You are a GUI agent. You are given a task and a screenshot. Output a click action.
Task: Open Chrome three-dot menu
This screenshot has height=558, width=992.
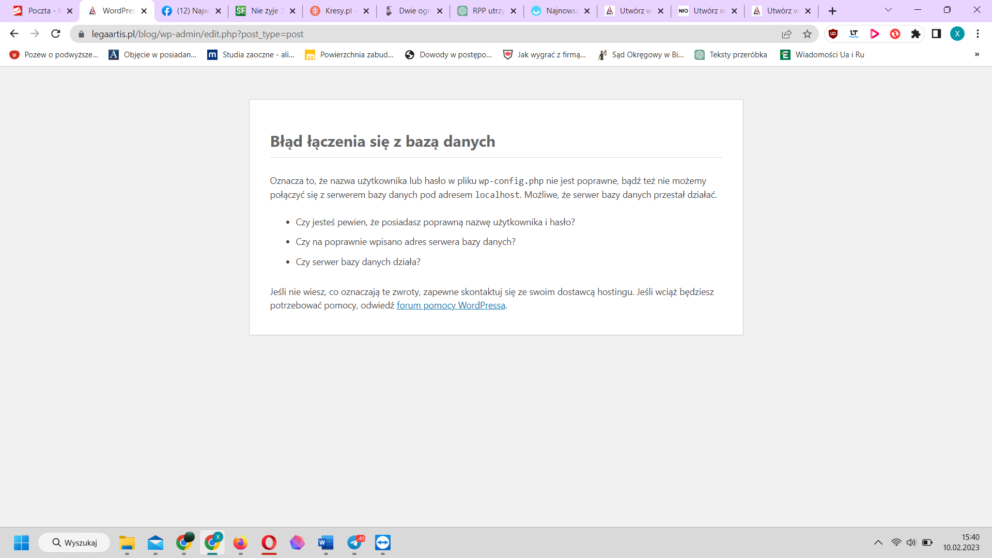(978, 34)
